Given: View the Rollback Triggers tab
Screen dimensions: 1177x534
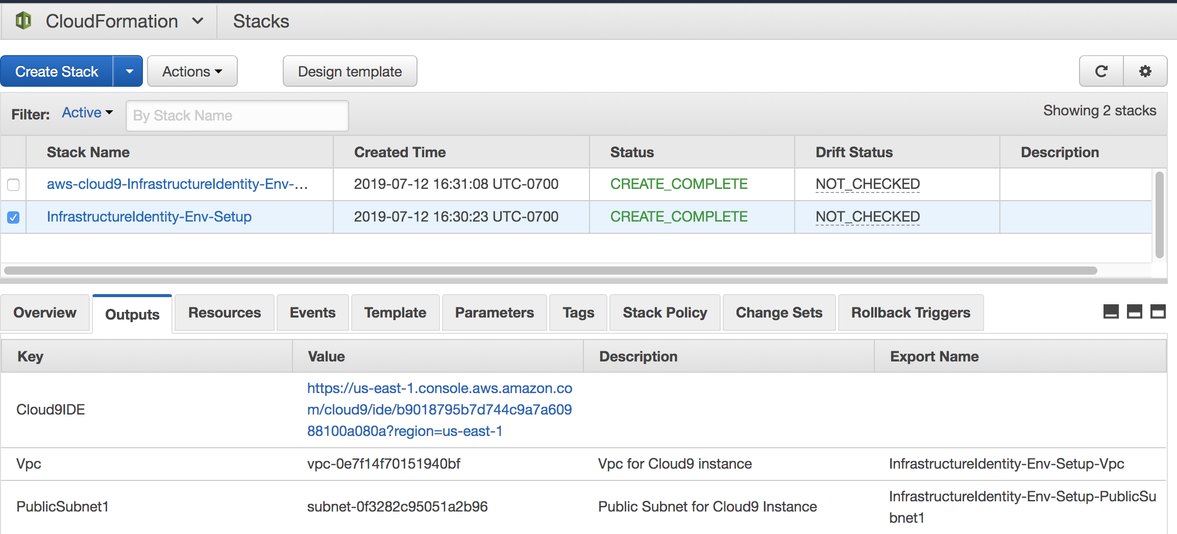Looking at the screenshot, I should click(911, 312).
